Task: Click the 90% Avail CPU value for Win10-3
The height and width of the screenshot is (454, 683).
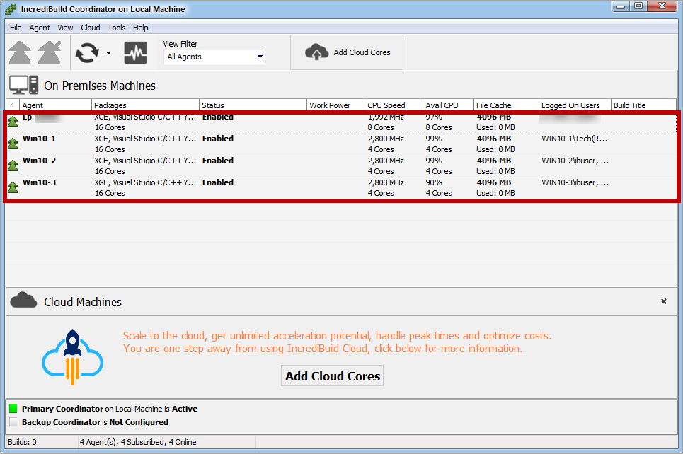Action: point(434,182)
